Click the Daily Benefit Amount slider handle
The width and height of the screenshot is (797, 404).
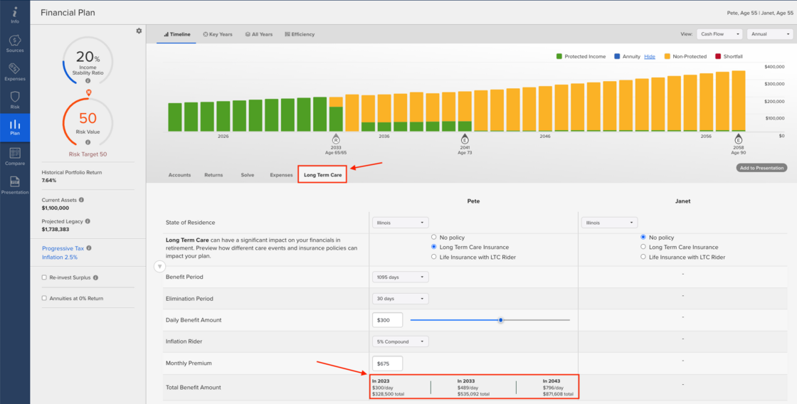tap(501, 320)
